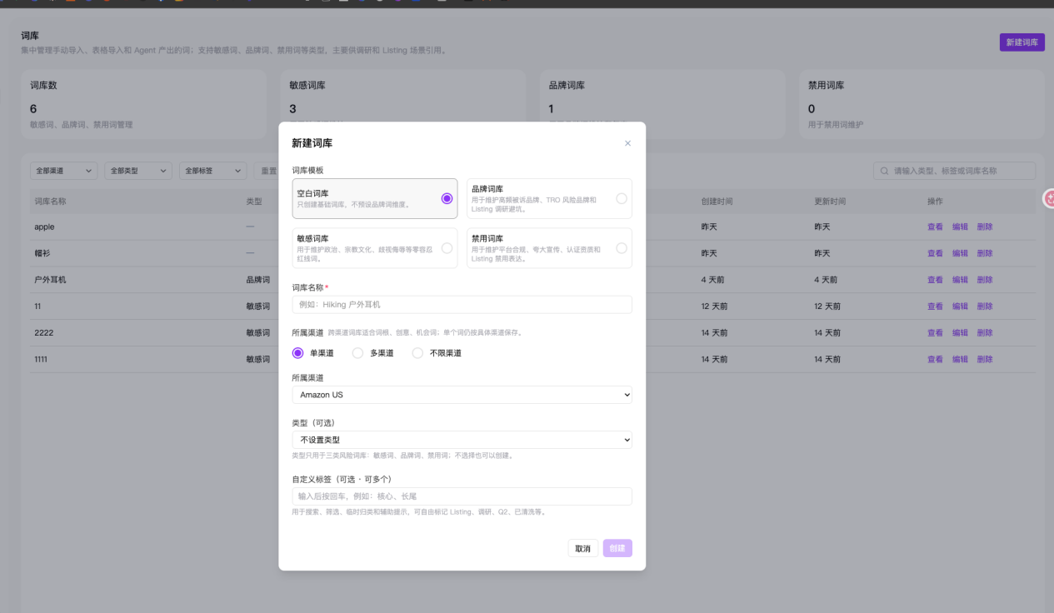Viewport: 1054px width, 613px height.
Task: Delete the apple row via 删除
Action: pyautogui.click(x=985, y=227)
